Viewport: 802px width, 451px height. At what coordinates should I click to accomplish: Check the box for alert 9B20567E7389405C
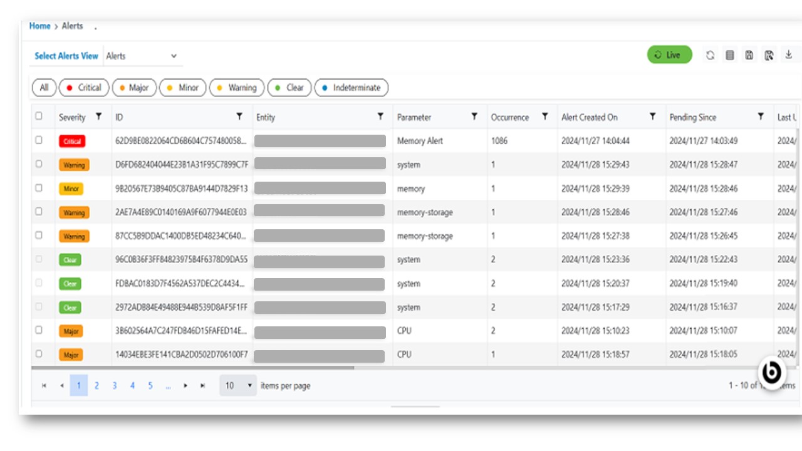(x=39, y=188)
